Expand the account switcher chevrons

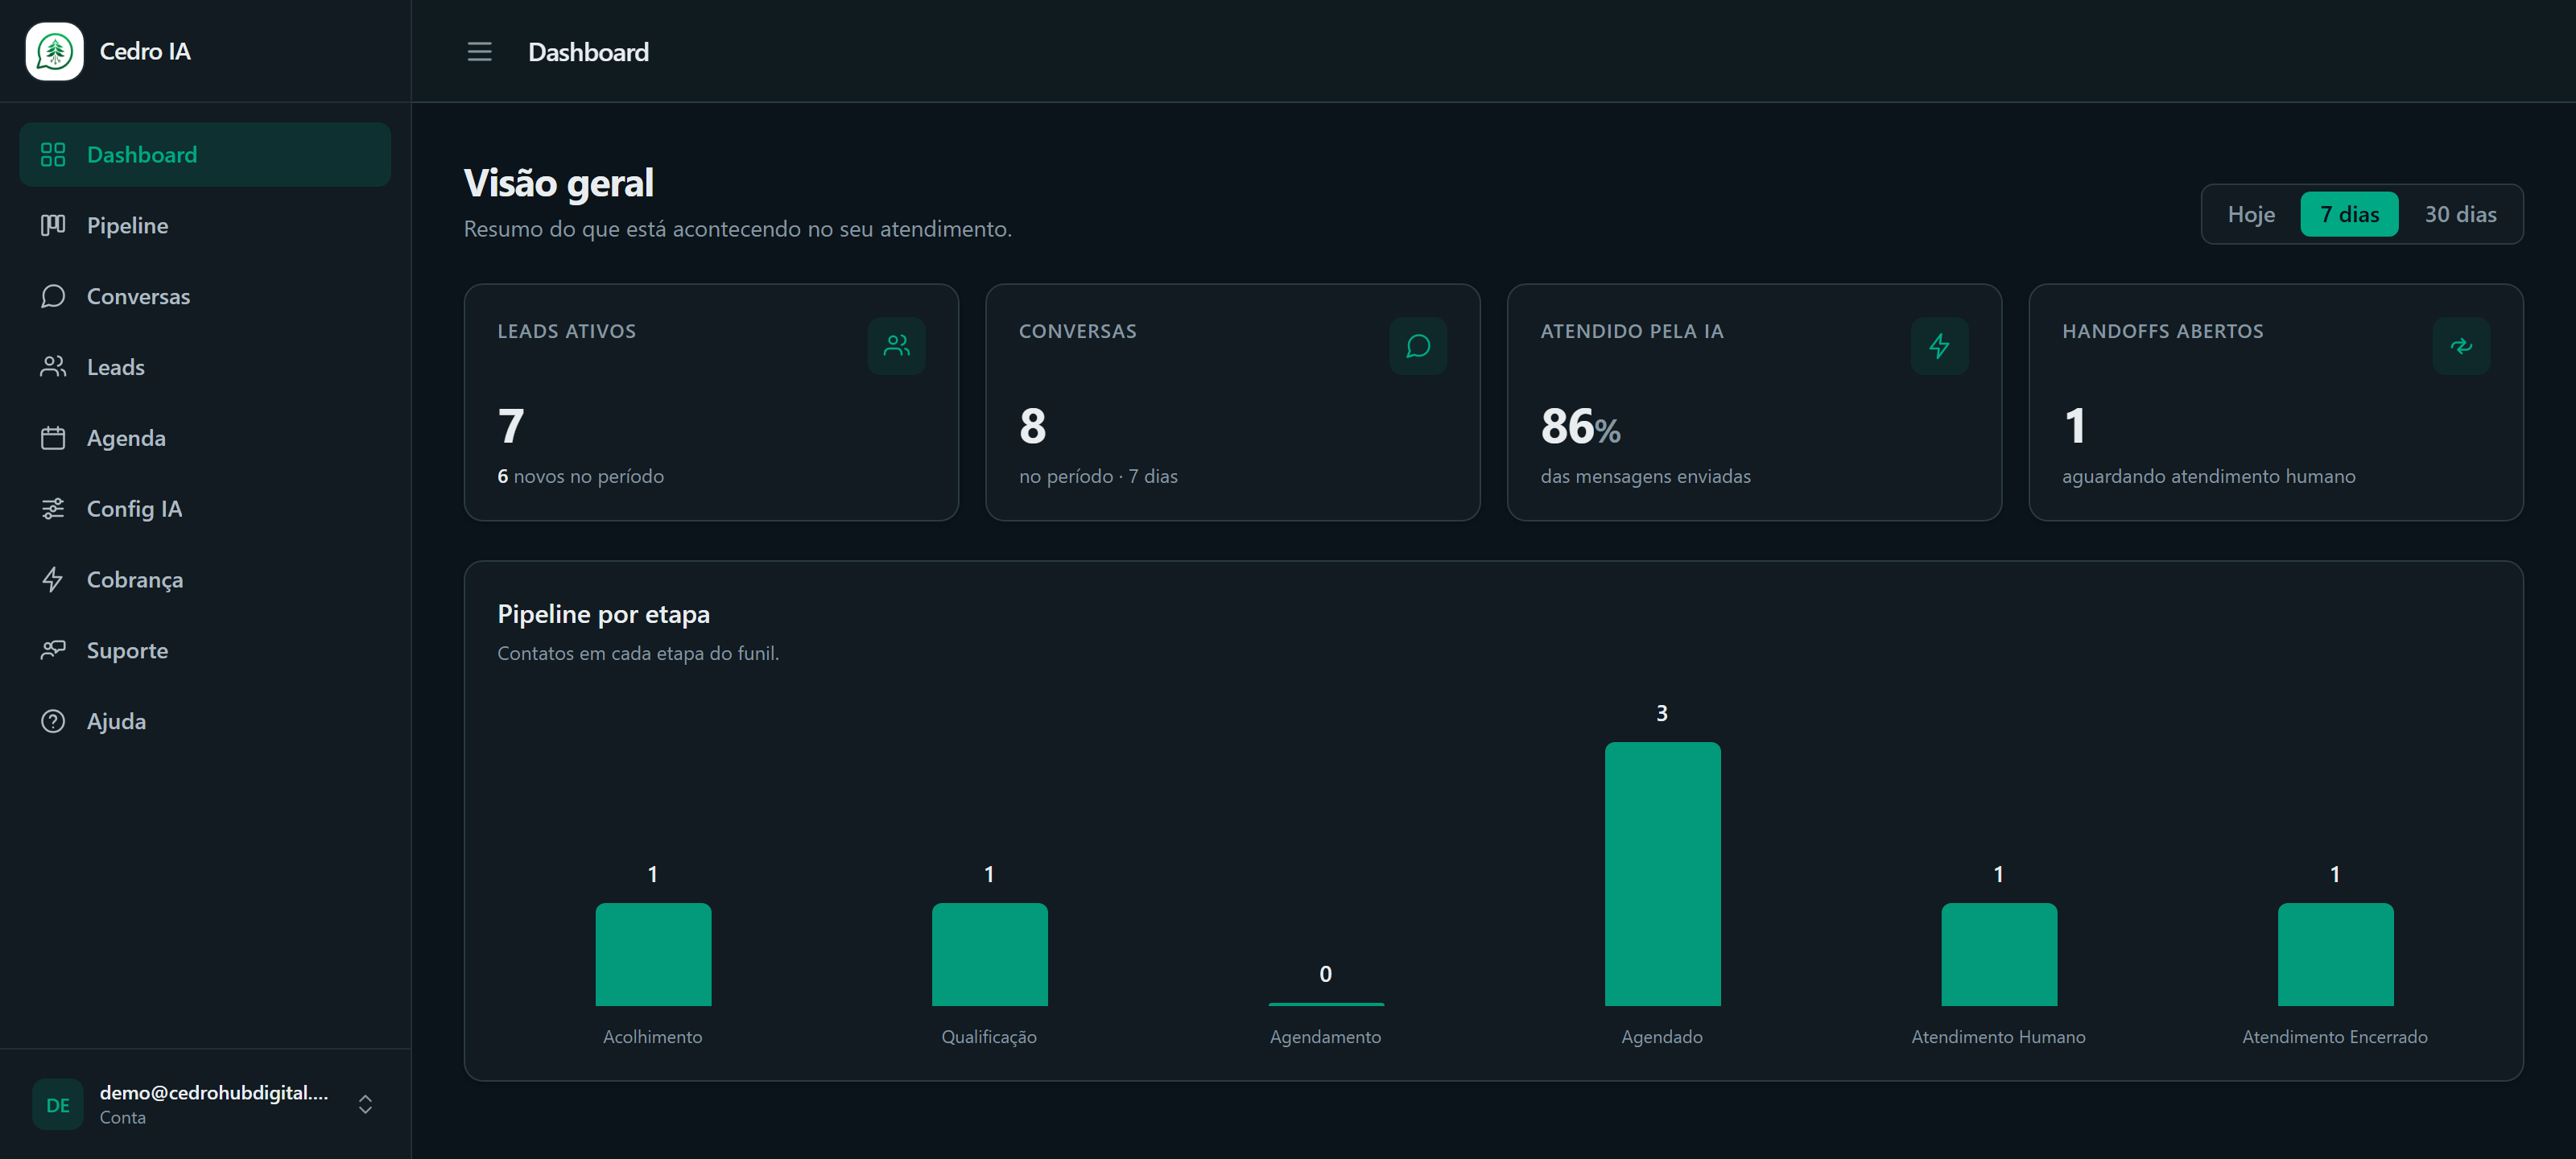365,1104
